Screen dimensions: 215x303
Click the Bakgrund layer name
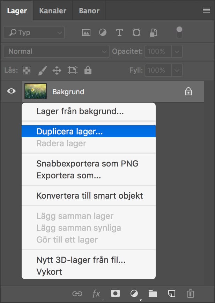(68, 92)
